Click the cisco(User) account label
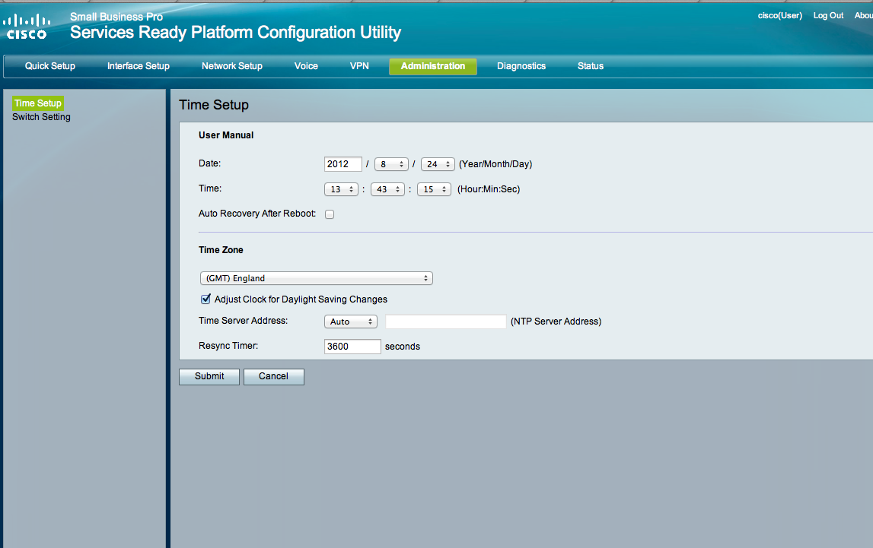Image resolution: width=873 pixels, height=548 pixels. tap(779, 15)
